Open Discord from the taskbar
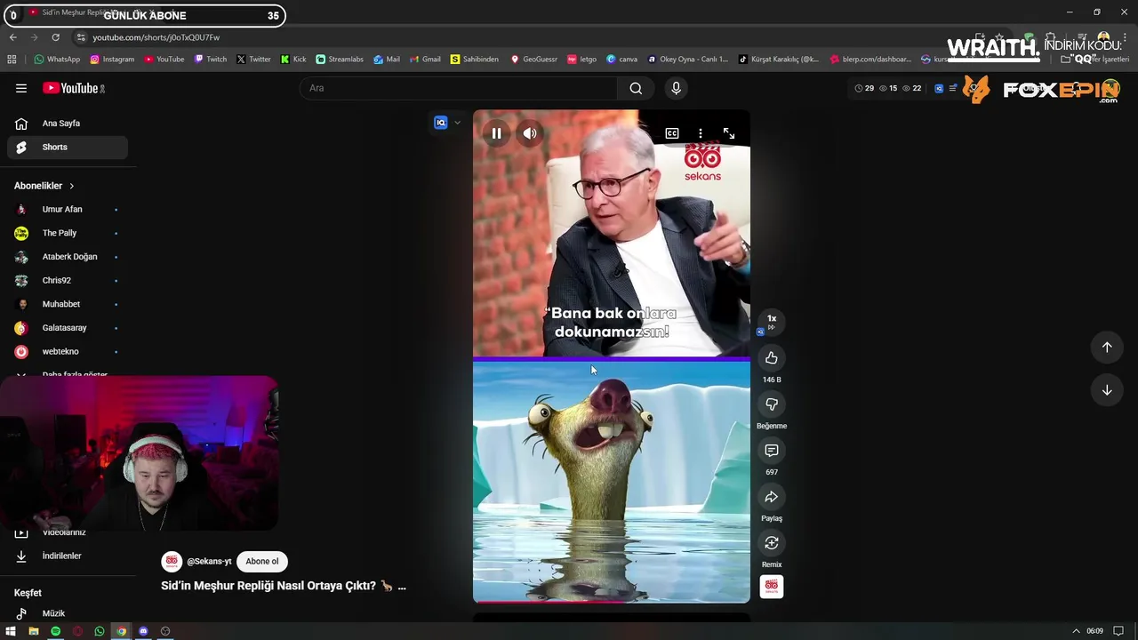 click(143, 631)
